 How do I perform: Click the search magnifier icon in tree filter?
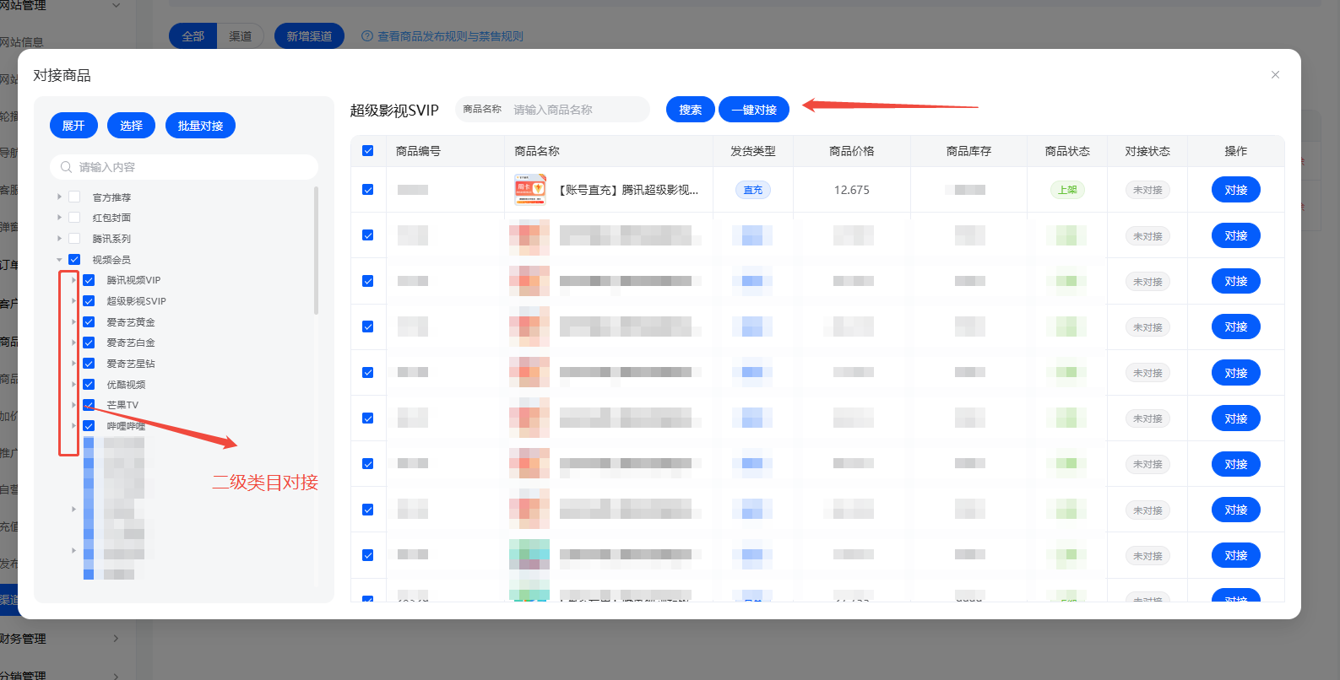[66, 167]
